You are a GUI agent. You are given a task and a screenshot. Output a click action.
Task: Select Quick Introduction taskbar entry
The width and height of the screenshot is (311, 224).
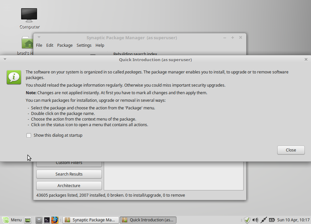[148, 220]
